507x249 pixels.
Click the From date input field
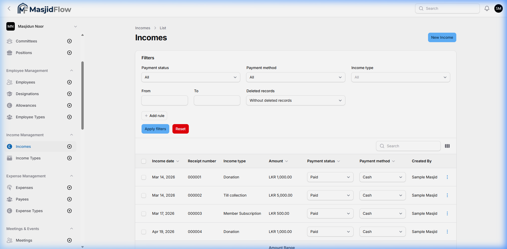click(x=165, y=100)
